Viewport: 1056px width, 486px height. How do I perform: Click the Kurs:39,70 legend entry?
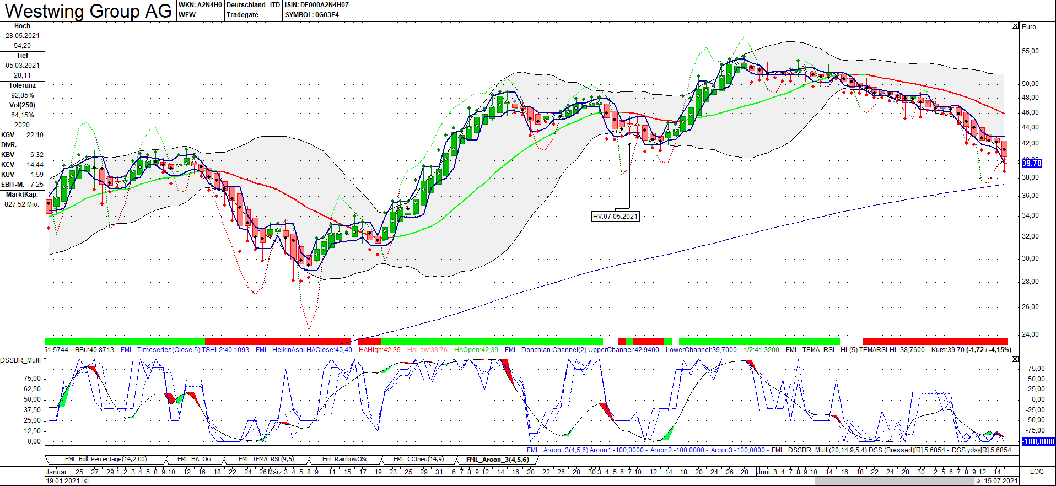[x=948, y=350]
